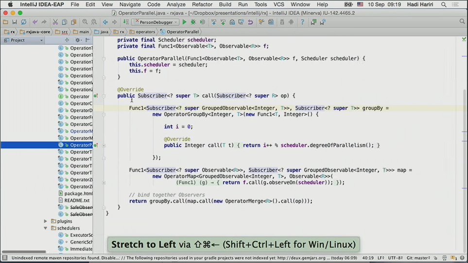Click the Cut scissors icon in toolbar

[55, 22]
